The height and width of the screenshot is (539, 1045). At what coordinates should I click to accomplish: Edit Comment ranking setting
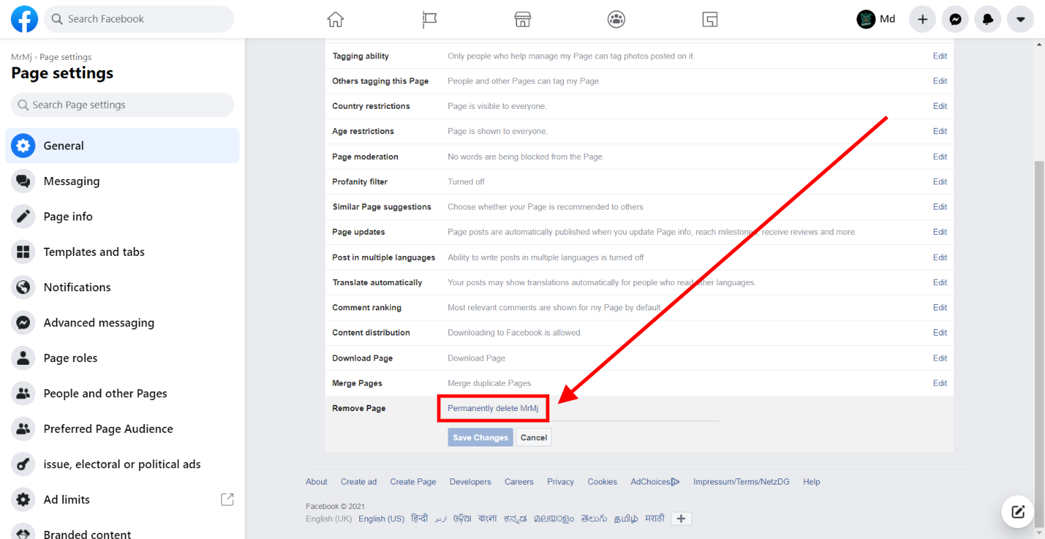940,308
